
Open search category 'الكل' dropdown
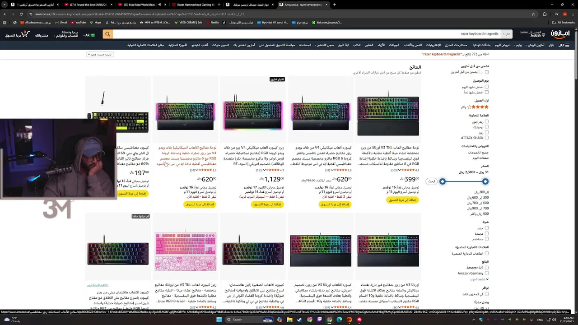507,34
